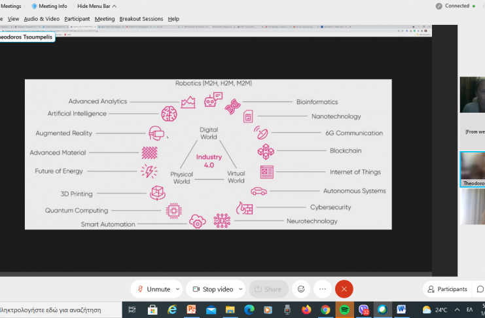Open the Audio & Video menu
Screen dimensions: 485x318
[x=41, y=19]
